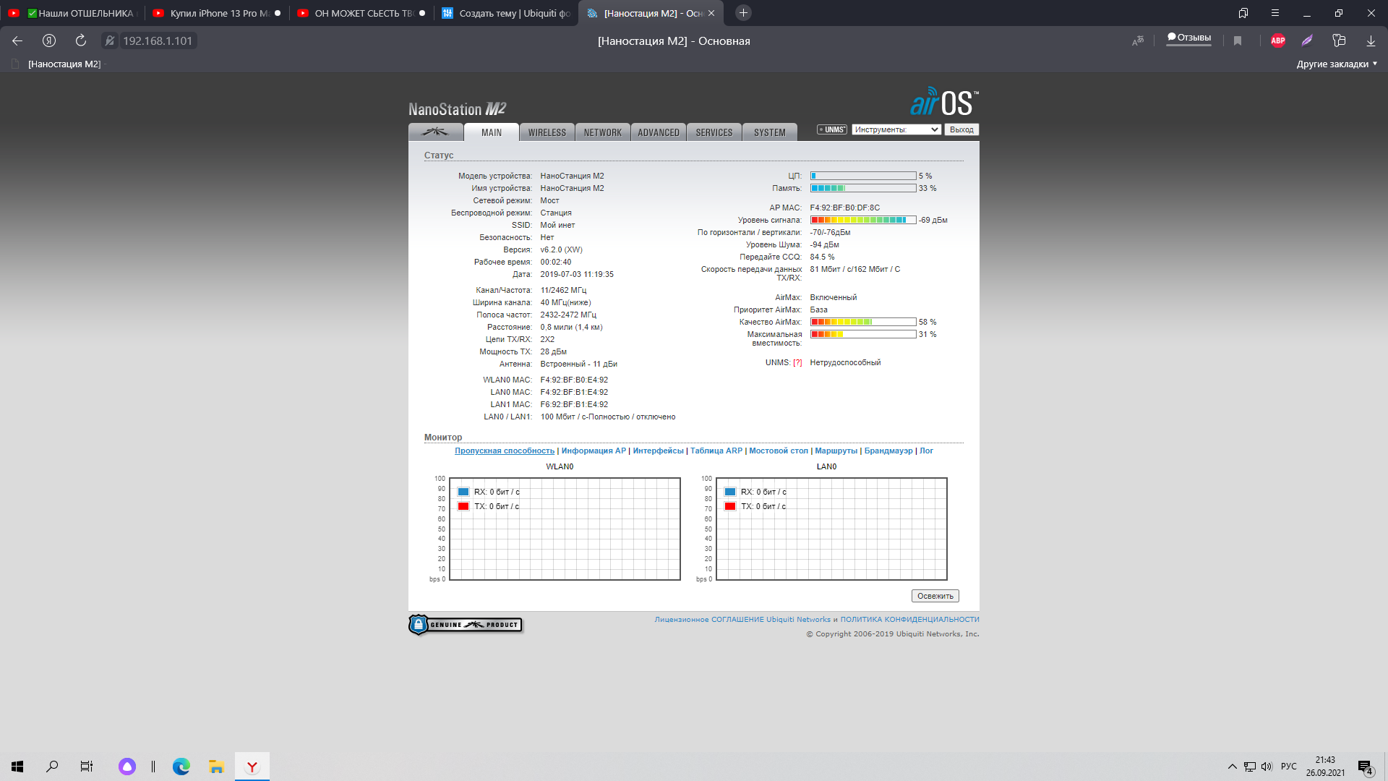Click the browser back arrow
The width and height of the screenshot is (1388, 781).
(17, 40)
